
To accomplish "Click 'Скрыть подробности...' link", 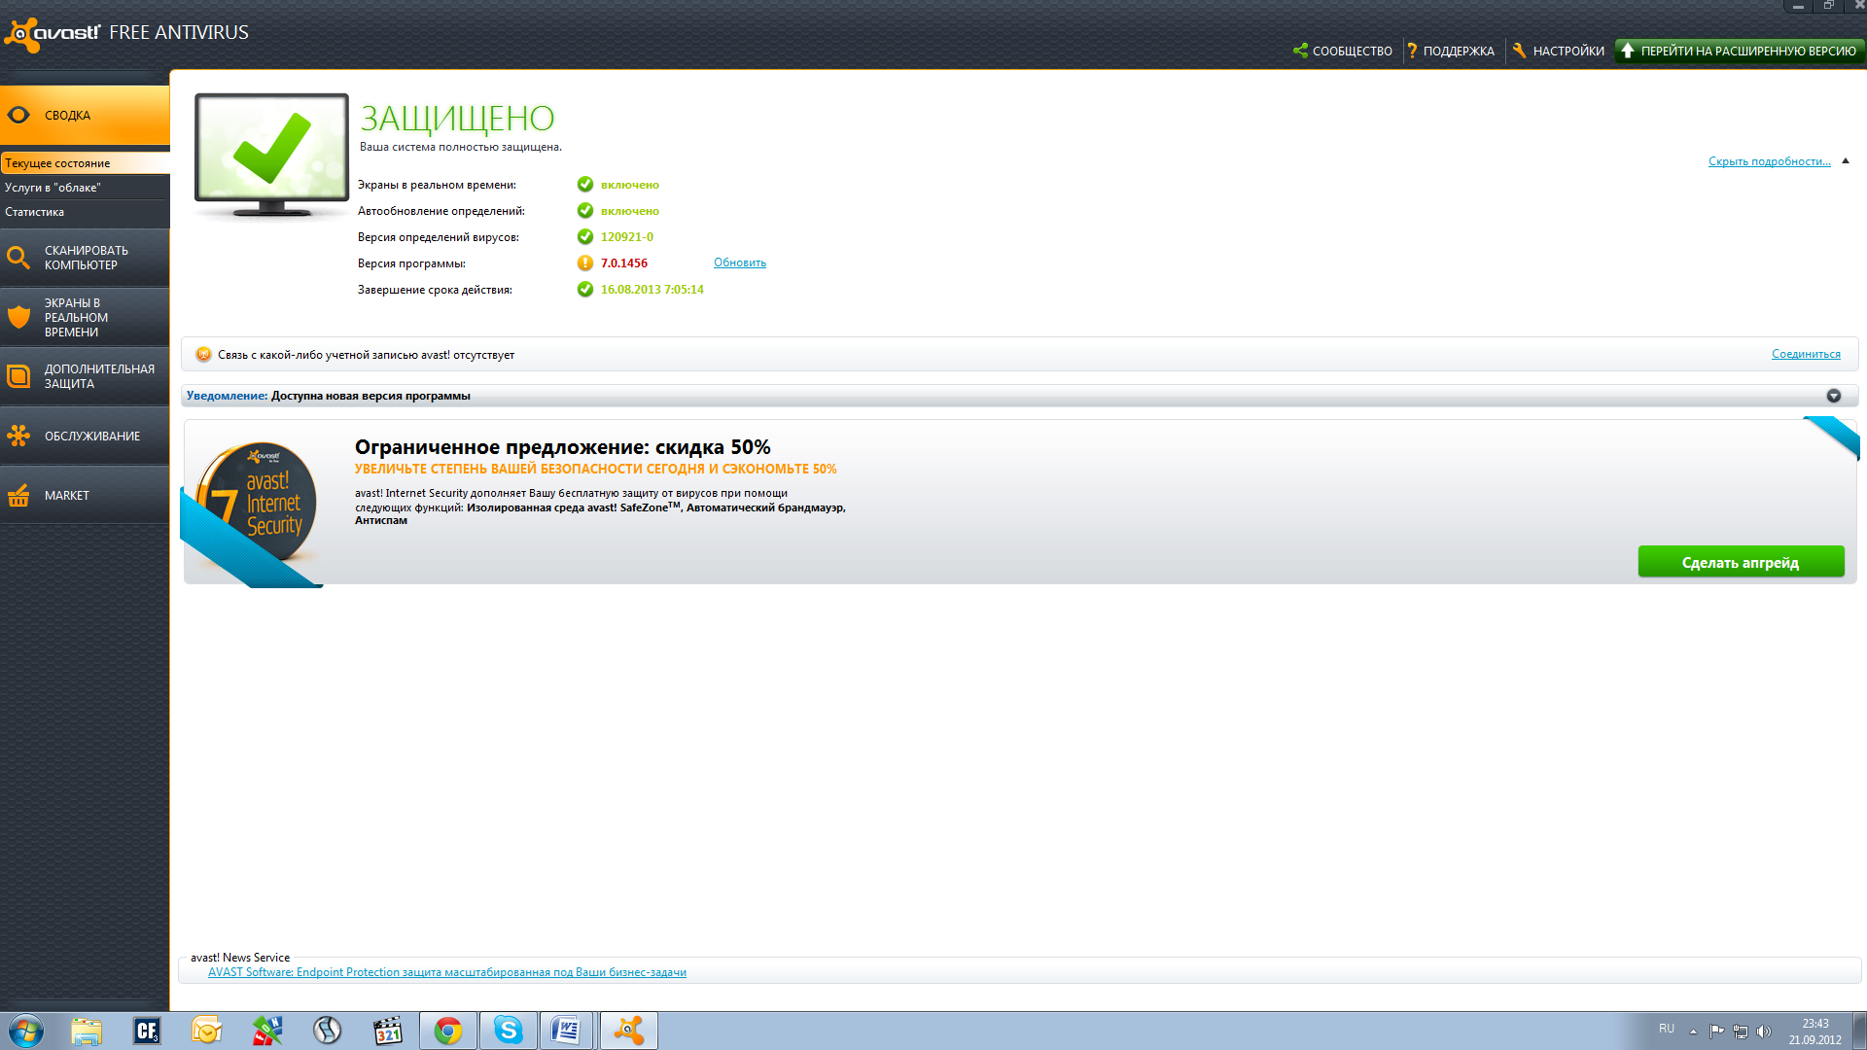I will pyautogui.click(x=1769, y=161).
